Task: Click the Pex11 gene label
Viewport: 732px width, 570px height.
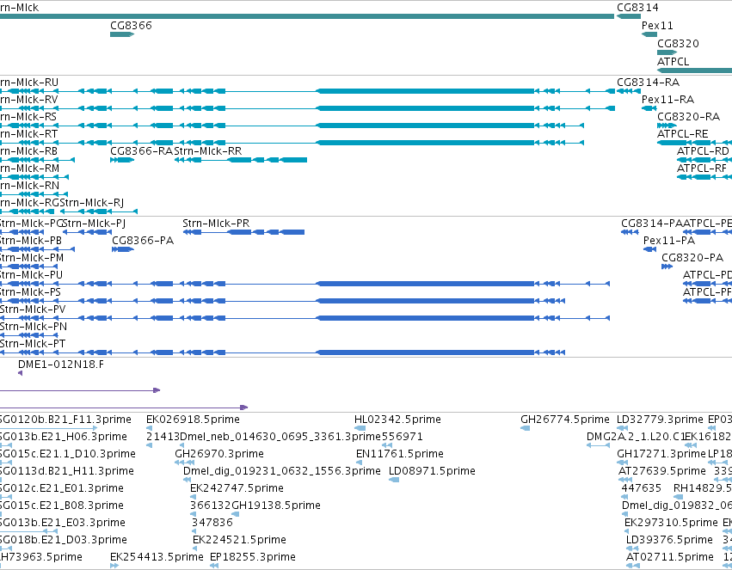Action: pos(657,25)
